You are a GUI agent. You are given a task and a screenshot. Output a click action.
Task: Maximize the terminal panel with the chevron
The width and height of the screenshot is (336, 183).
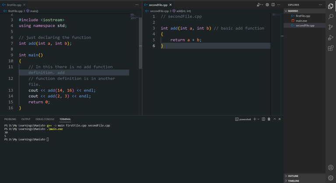click(x=275, y=119)
